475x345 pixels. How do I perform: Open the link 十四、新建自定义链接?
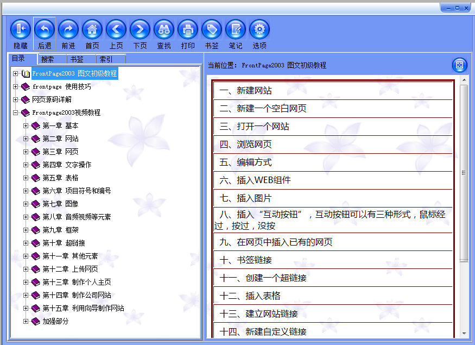point(263,331)
